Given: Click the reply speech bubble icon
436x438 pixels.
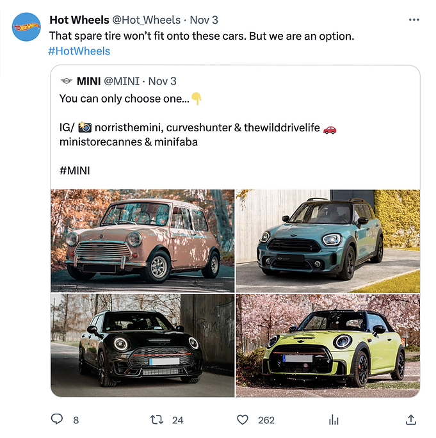Looking at the screenshot, I should tap(57, 419).
